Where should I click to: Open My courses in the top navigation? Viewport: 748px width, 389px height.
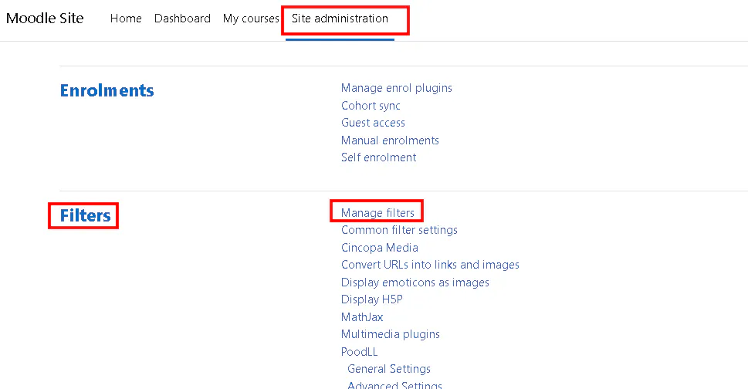point(251,19)
